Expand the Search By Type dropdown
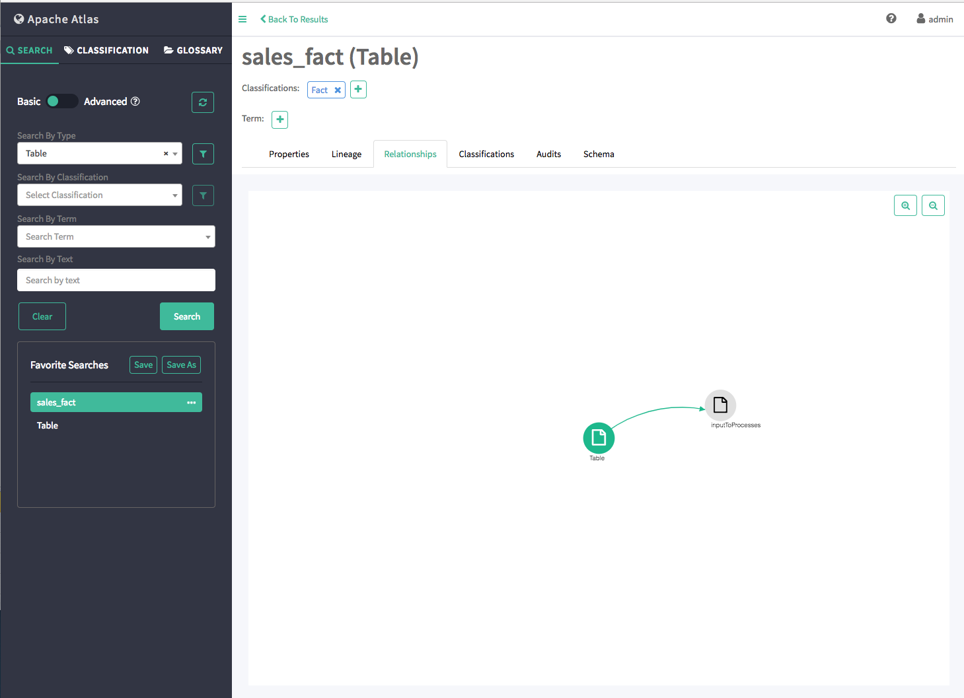Image resolution: width=964 pixels, height=698 pixels. point(174,154)
